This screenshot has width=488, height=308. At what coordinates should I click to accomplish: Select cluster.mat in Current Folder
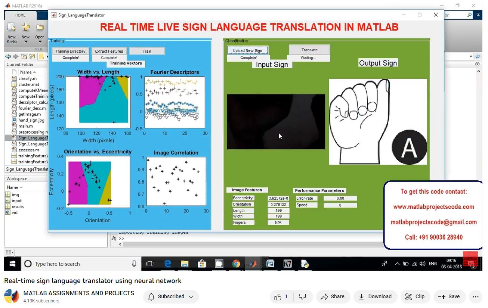click(29, 84)
